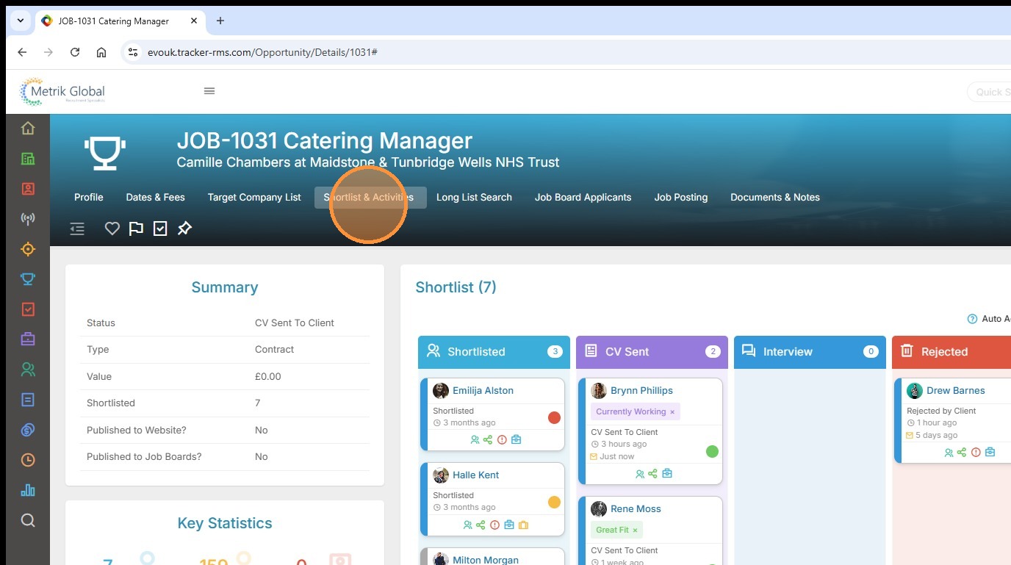Collapse the side panel with the indent icon
Image resolution: width=1011 pixels, height=565 pixels.
77,228
